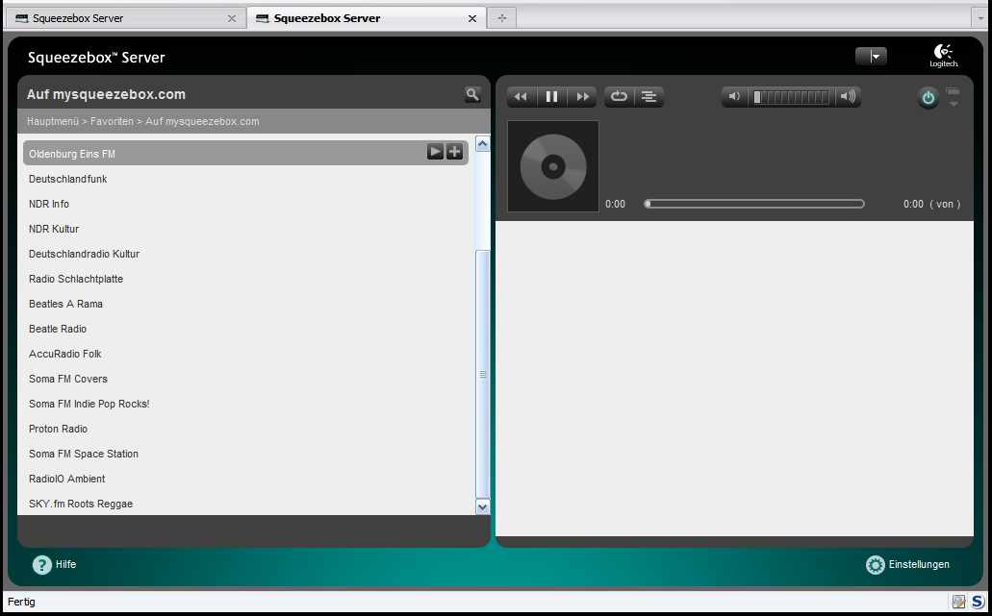Click the volume up speaker icon
The image size is (992, 616).
pos(848,96)
